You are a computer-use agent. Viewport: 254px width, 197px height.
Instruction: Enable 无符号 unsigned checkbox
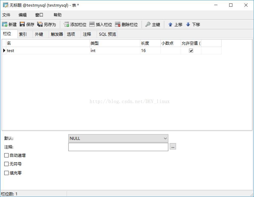(6, 164)
